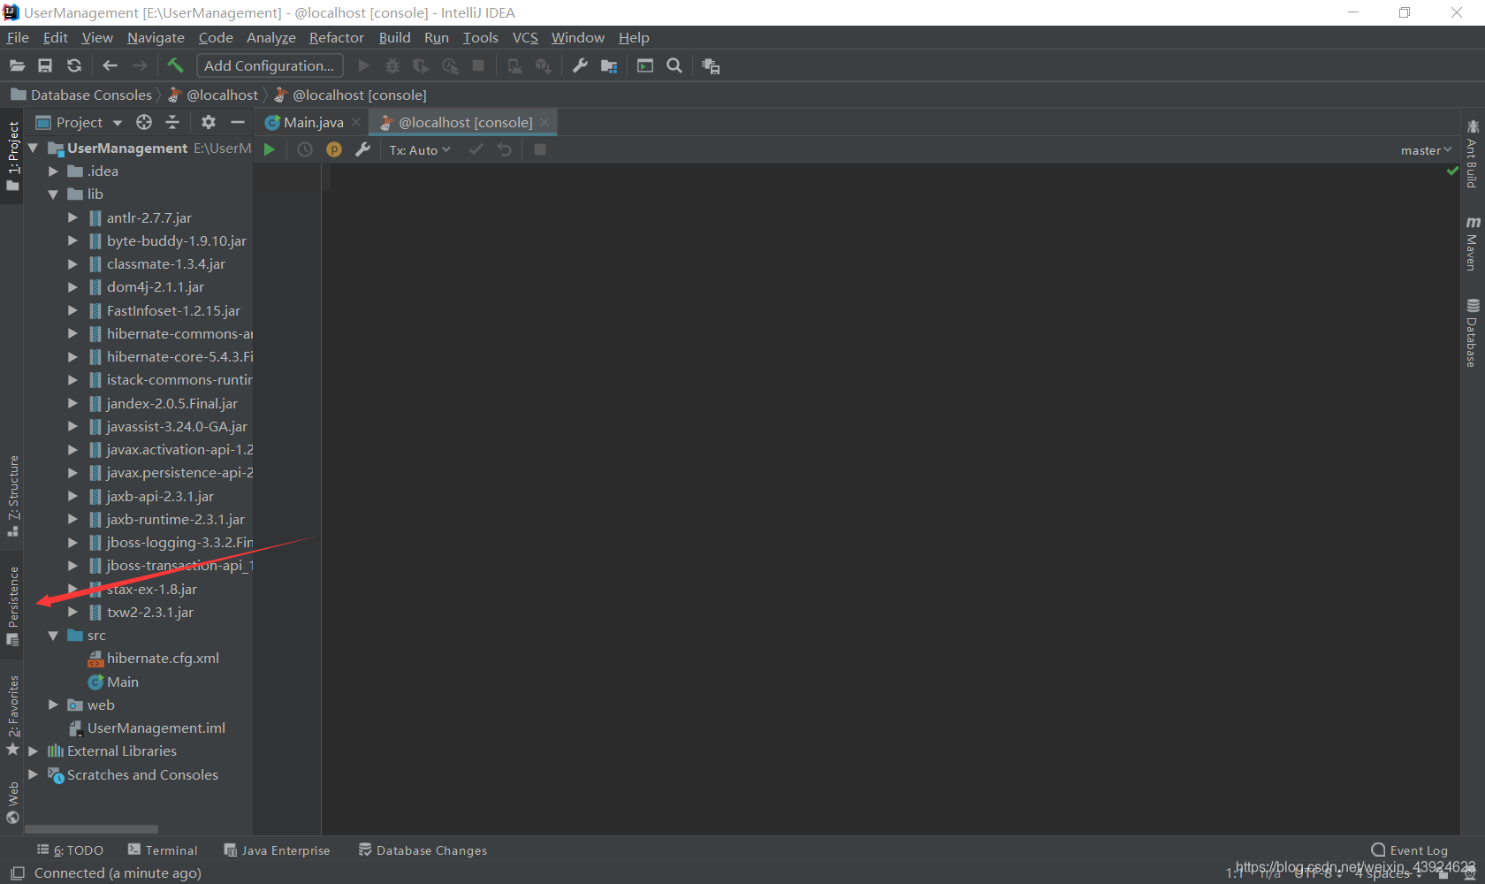The height and width of the screenshot is (884, 1485).
Task: Open the Tx: Auto transaction dropdown
Action: pyautogui.click(x=420, y=150)
